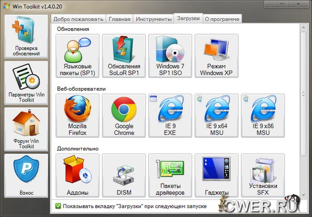This screenshot has width=312, height=217.
Task: Select the IE 9 x86 MSU download
Action: tap(263, 116)
